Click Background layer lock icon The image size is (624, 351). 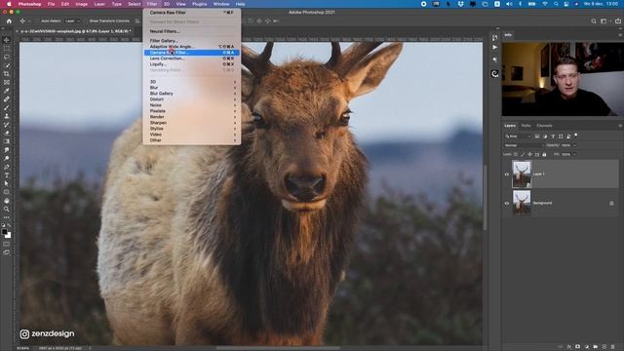pos(611,204)
